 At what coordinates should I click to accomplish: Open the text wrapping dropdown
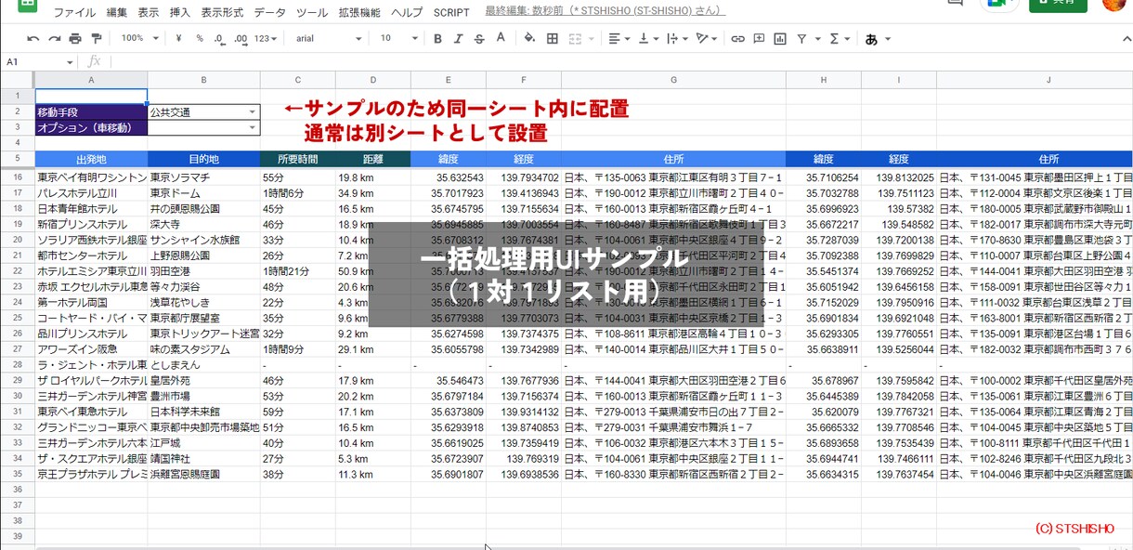[677, 38]
